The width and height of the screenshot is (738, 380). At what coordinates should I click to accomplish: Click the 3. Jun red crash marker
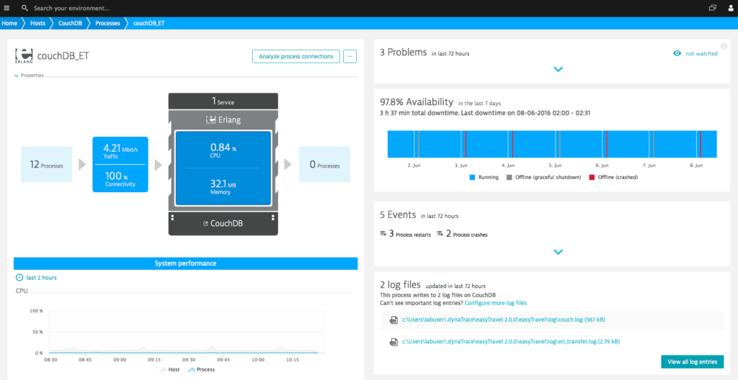click(466, 144)
